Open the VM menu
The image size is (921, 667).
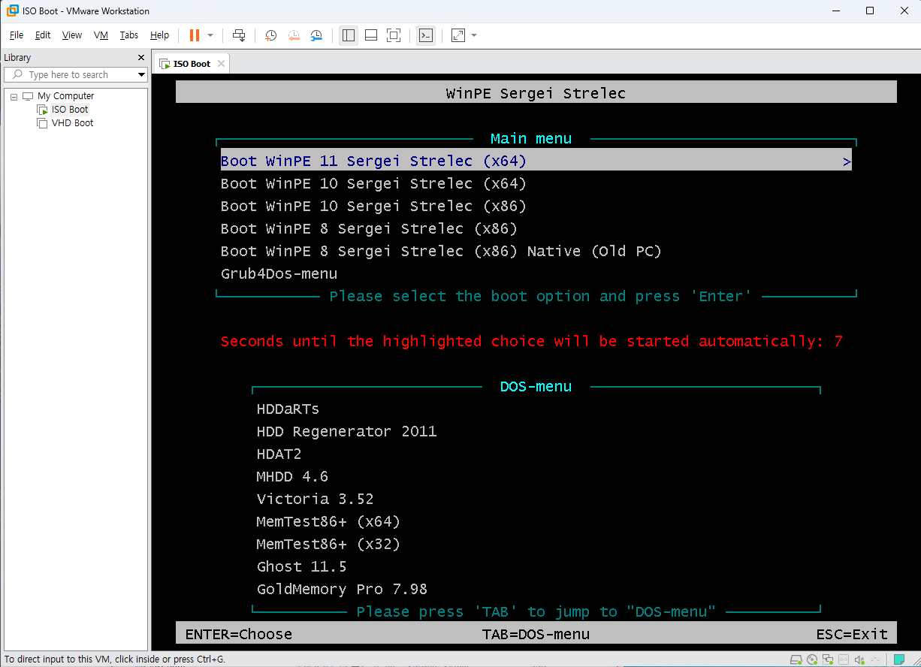pyautogui.click(x=101, y=35)
